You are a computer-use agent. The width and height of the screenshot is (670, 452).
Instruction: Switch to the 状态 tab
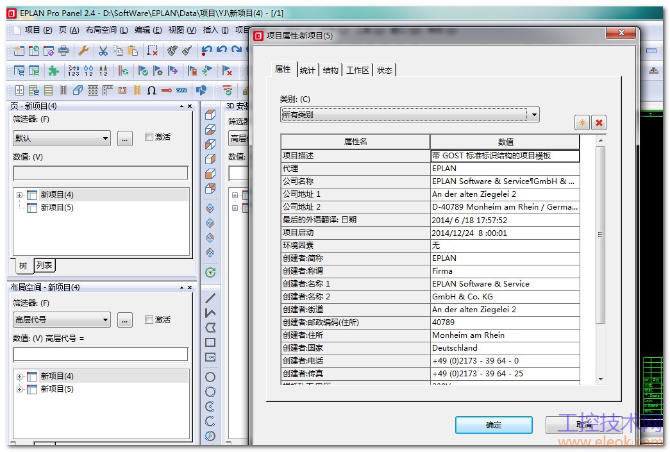[385, 70]
